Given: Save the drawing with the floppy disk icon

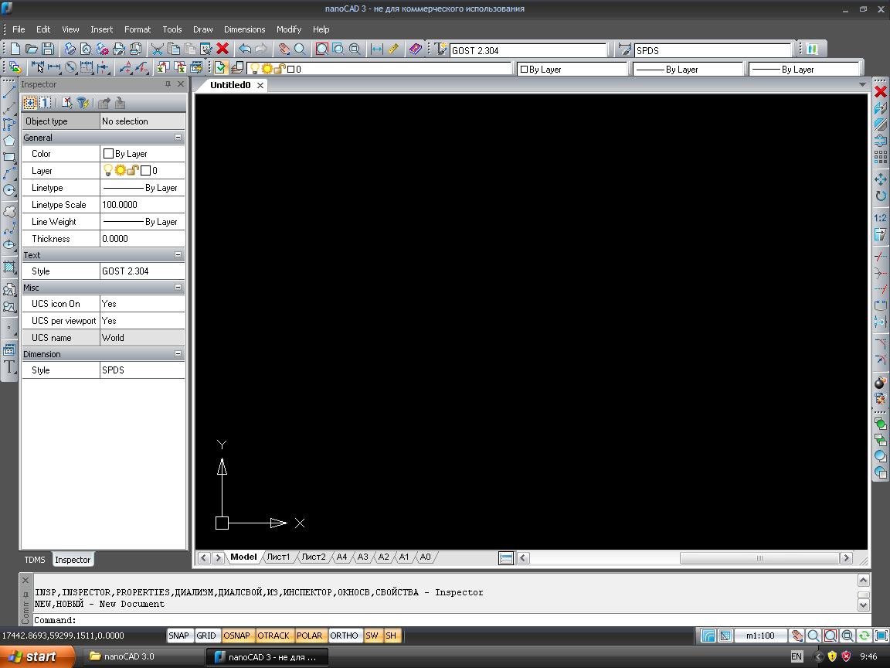Looking at the screenshot, I should click(x=48, y=49).
